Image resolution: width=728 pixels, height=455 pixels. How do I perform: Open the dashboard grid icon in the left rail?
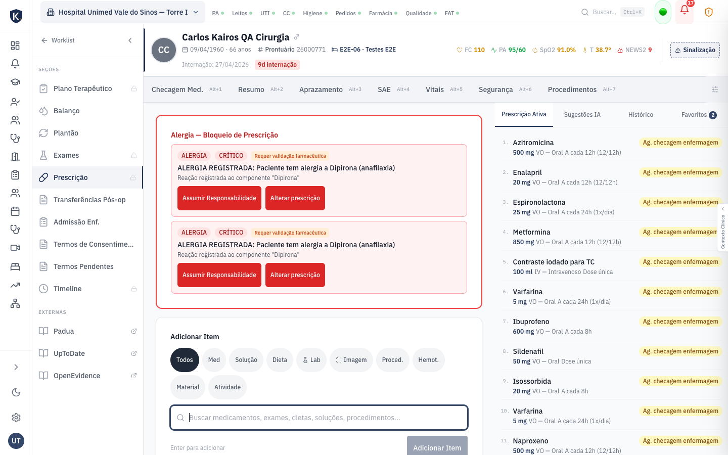[15, 45]
